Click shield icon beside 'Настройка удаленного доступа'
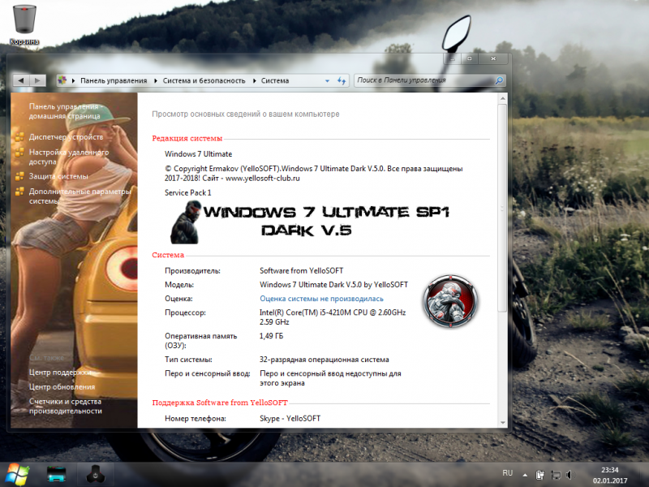Screen dimensions: 649x487 click(x=19, y=153)
